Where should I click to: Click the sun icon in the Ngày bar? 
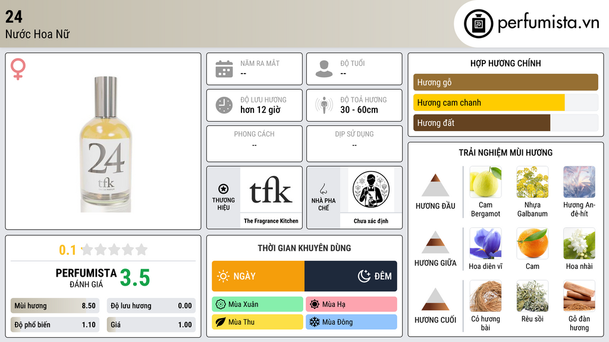223,276
